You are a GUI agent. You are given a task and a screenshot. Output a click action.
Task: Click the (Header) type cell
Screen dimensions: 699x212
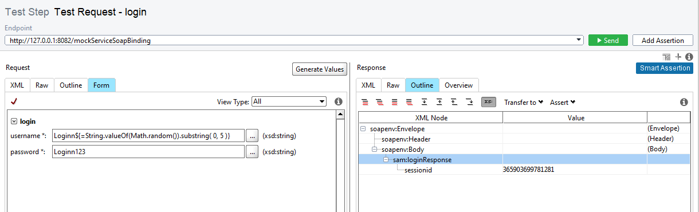pyautogui.click(x=660, y=139)
